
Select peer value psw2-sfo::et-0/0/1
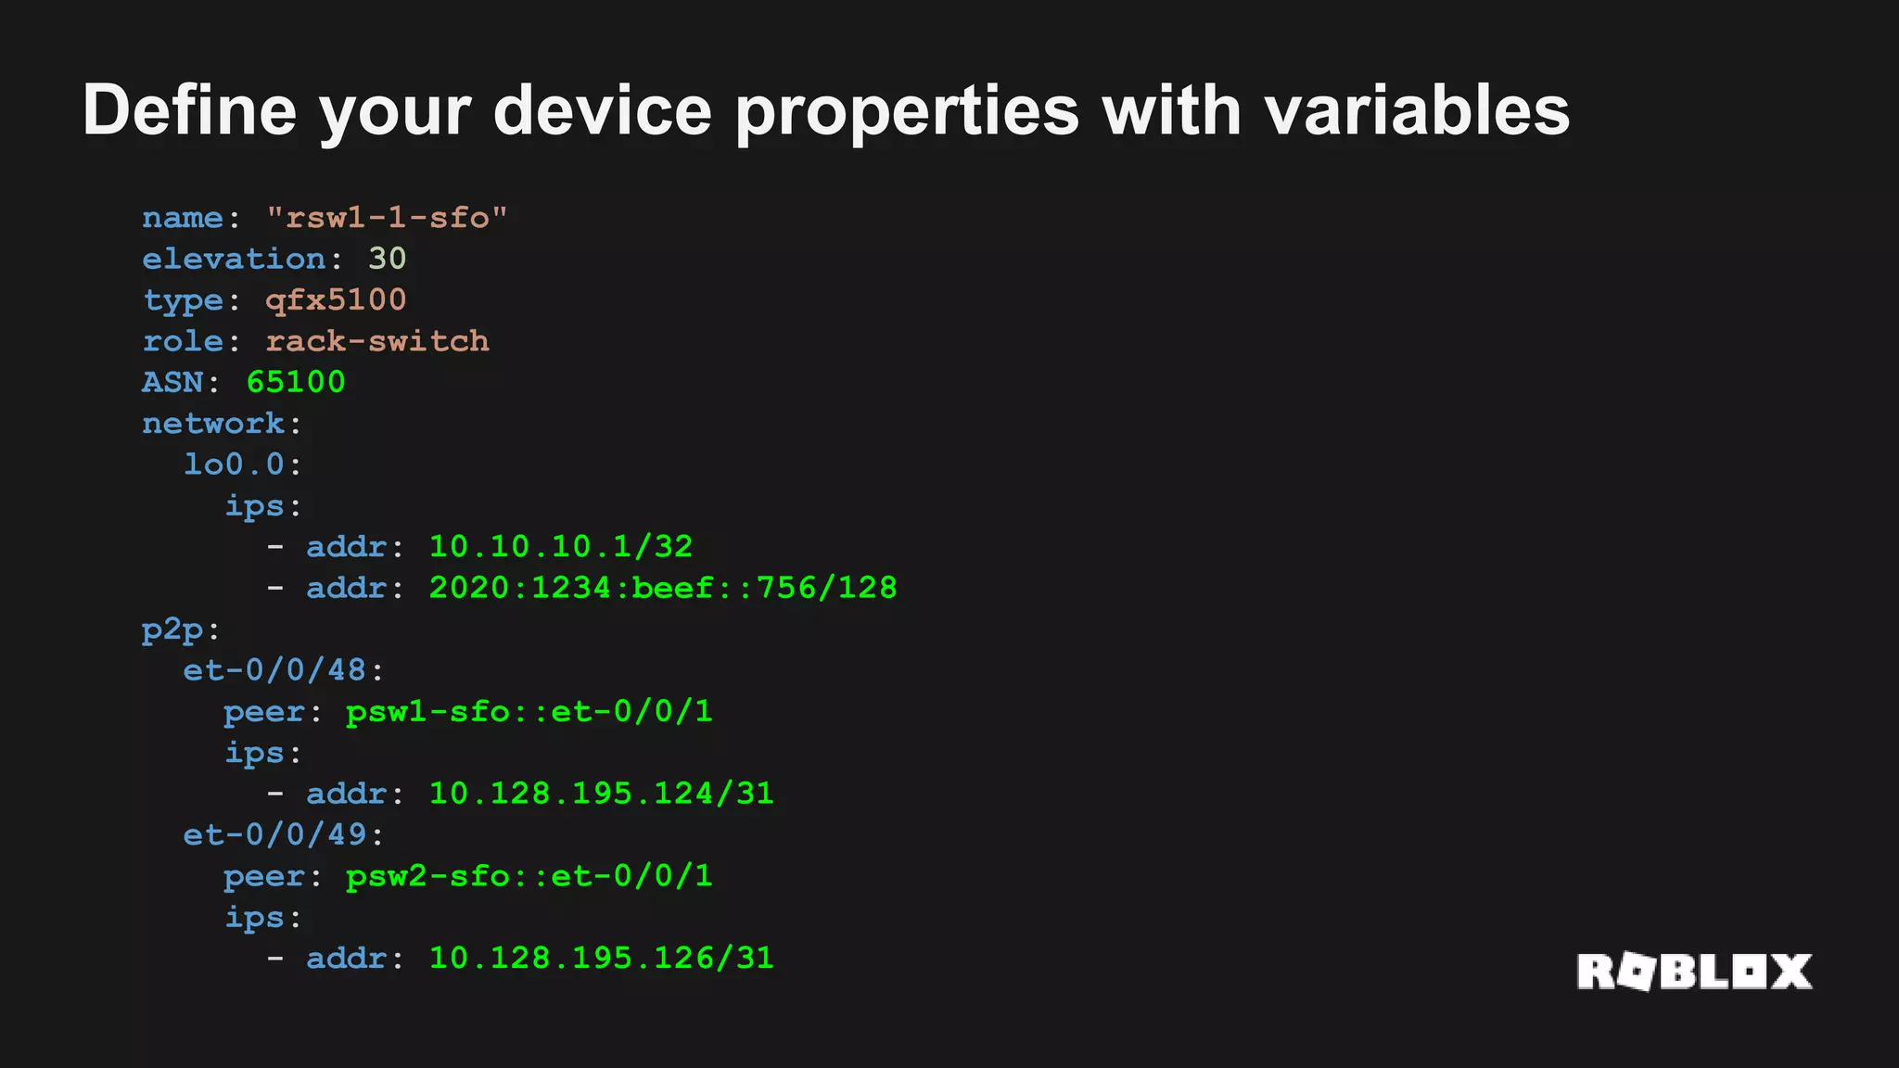coord(529,877)
